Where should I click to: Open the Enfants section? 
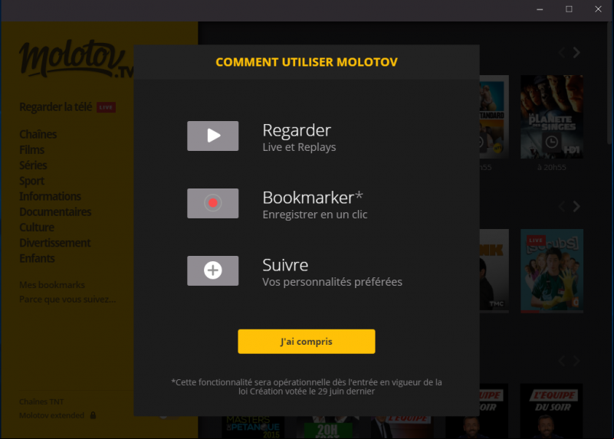37,258
